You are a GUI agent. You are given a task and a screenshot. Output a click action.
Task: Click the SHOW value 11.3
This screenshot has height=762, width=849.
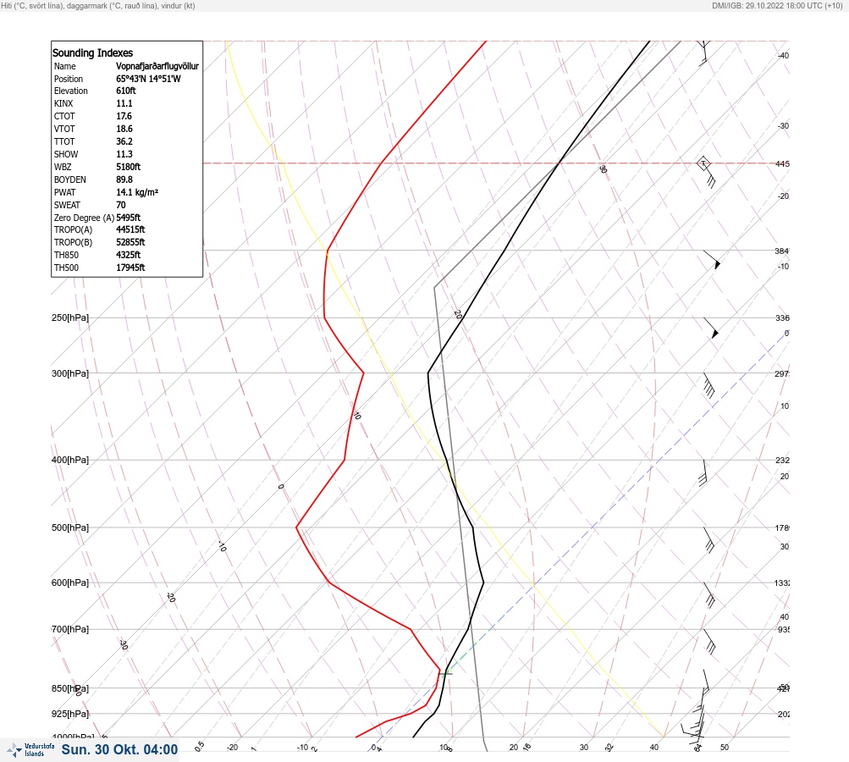pos(124,154)
